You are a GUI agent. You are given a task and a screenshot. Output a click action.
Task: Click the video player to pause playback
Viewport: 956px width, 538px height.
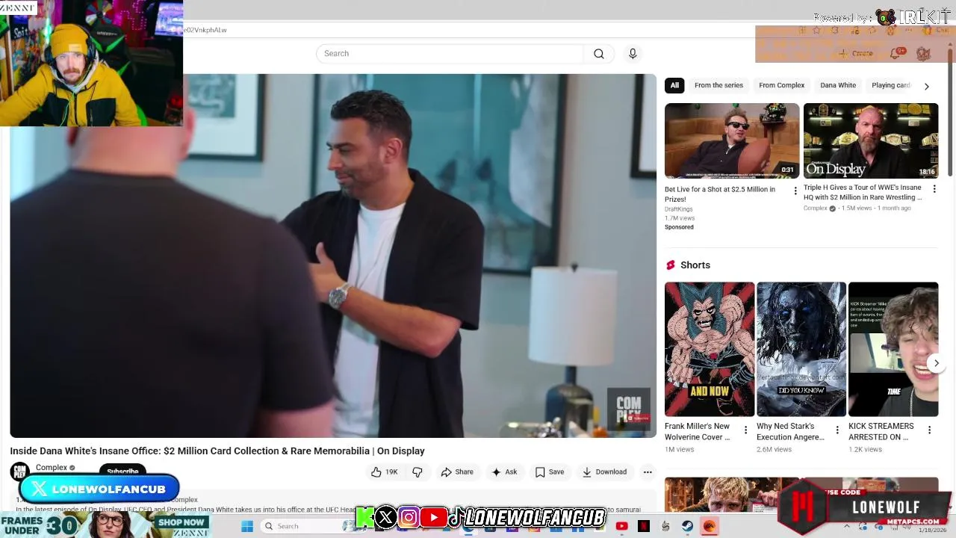tap(333, 256)
